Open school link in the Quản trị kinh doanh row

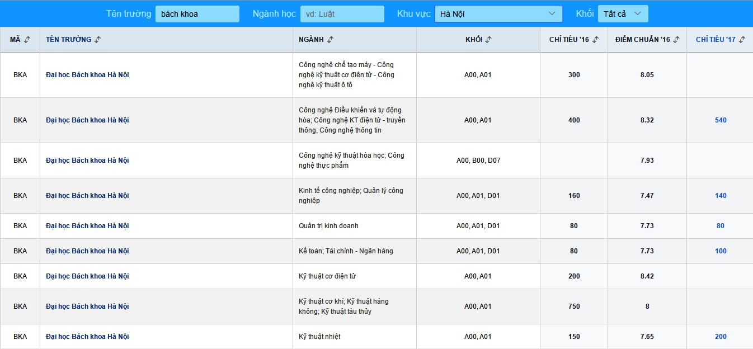pyautogui.click(x=87, y=226)
